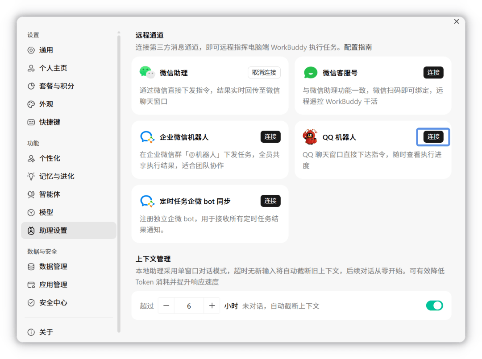Click the 微信助理 card title
Screen dimensions: 482x359
pyautogui.click(x=173, y=73)
